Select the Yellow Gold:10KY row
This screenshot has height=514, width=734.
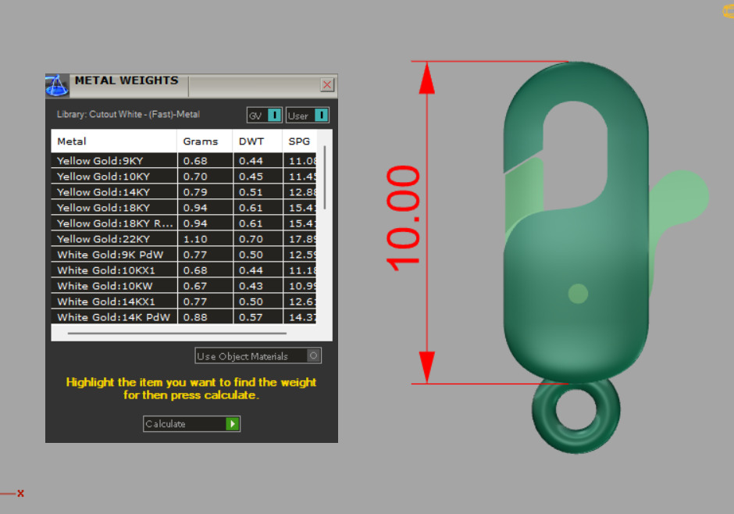coord(183,177)
